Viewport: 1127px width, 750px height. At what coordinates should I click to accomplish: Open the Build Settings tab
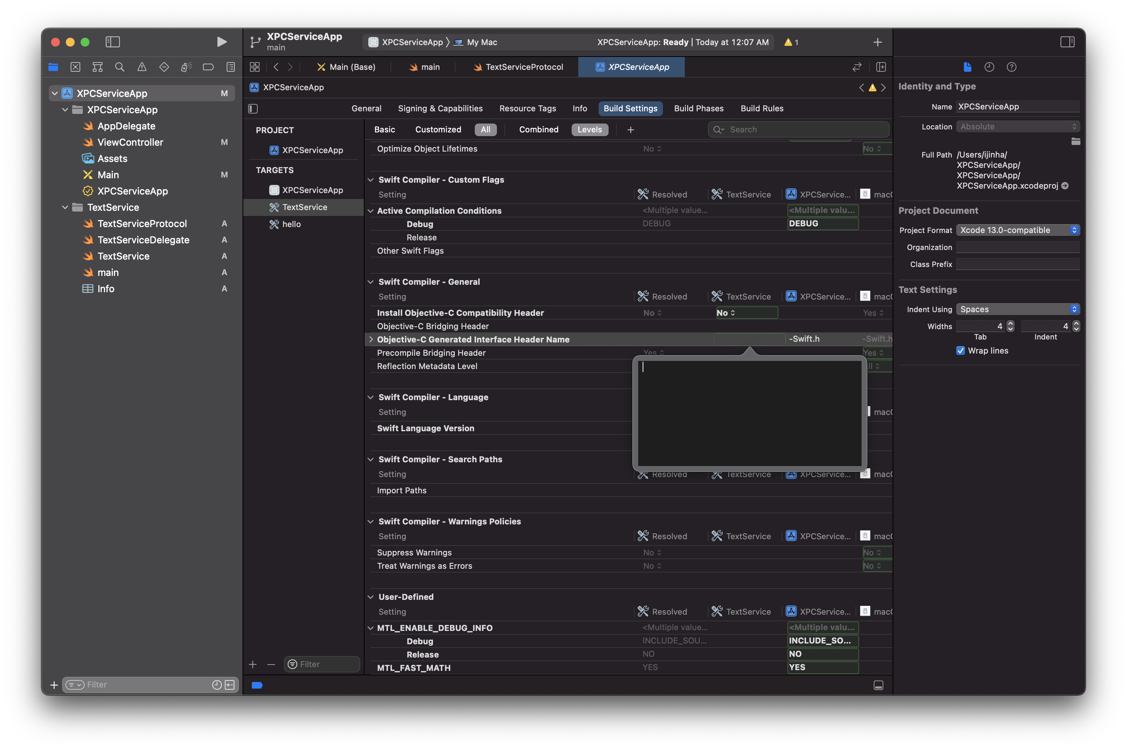630,109
